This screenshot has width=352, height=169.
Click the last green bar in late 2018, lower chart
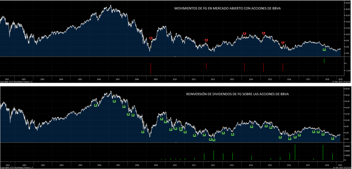point(332,157)
